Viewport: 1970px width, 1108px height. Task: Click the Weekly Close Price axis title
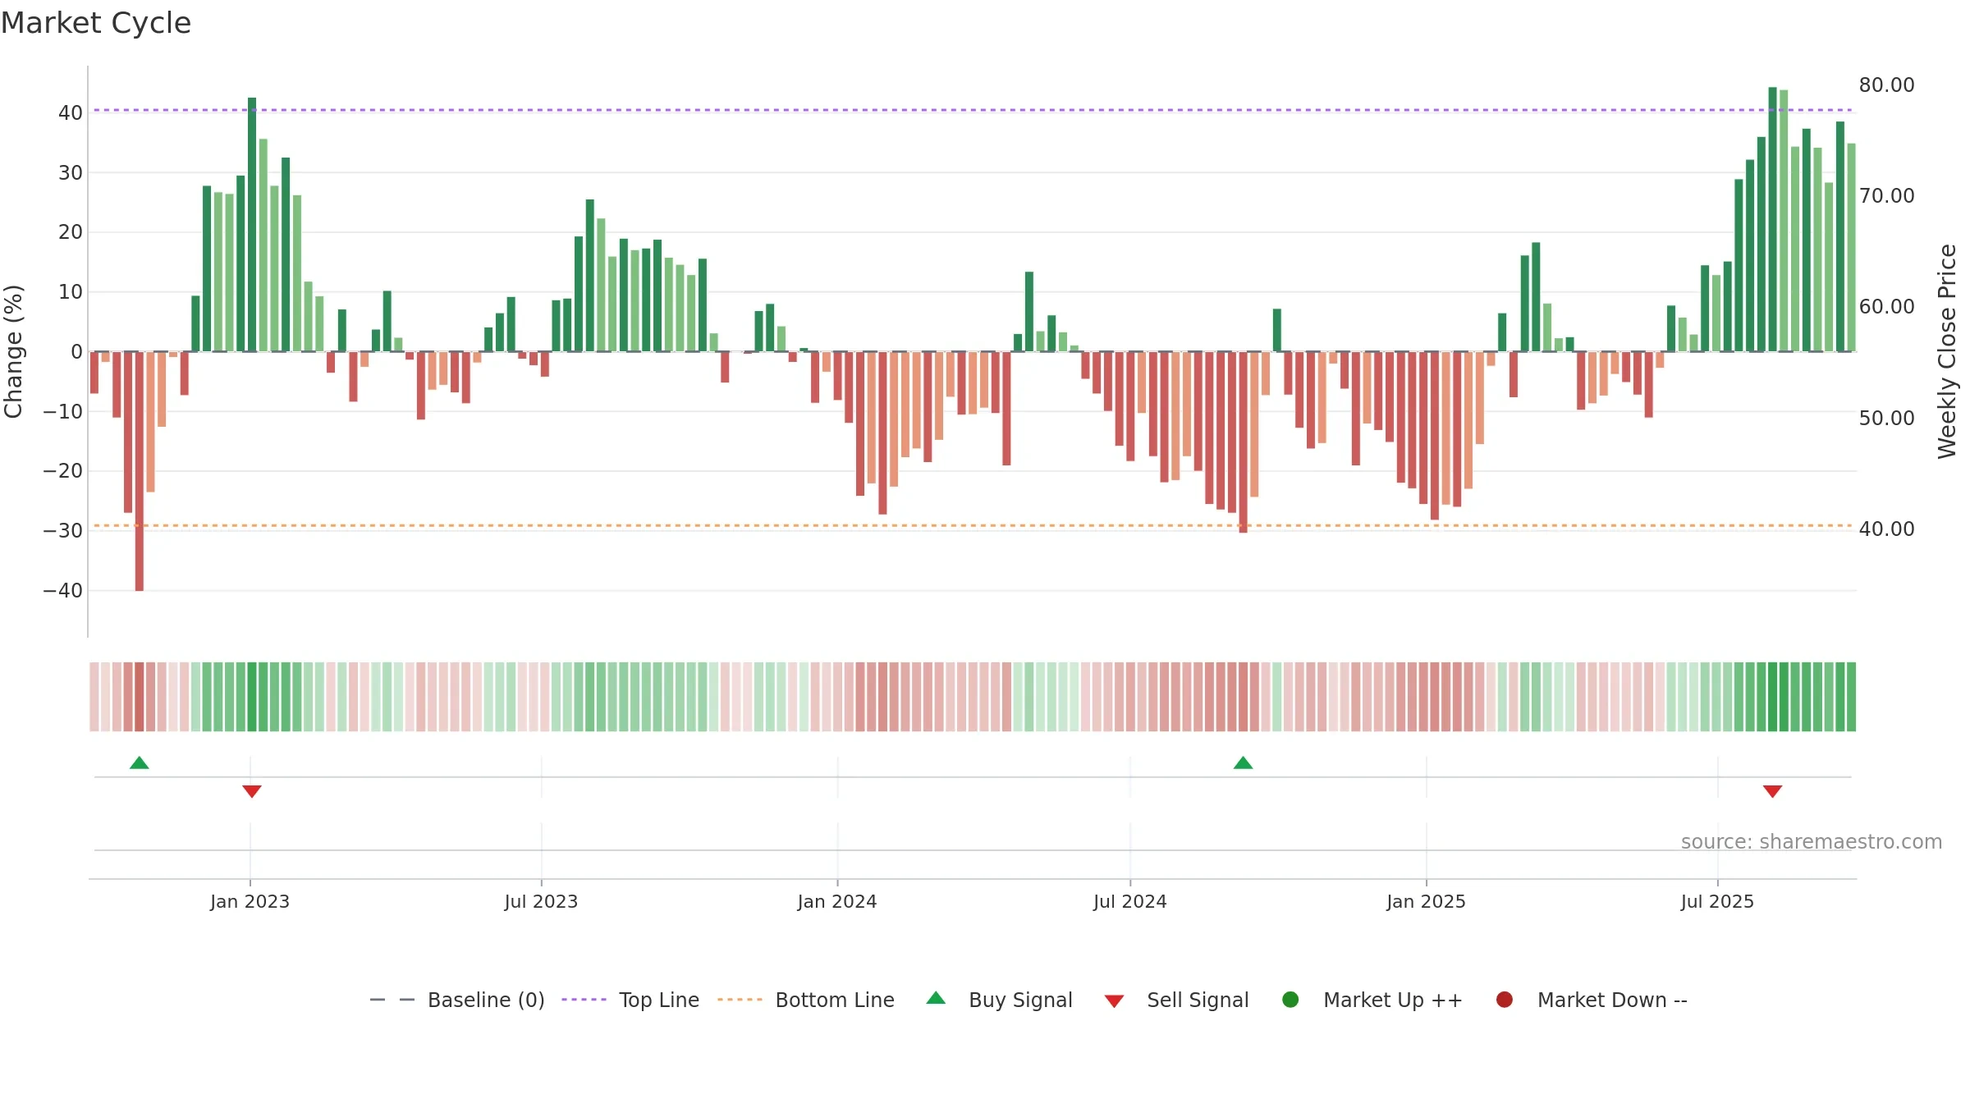tap(1947, 351)
